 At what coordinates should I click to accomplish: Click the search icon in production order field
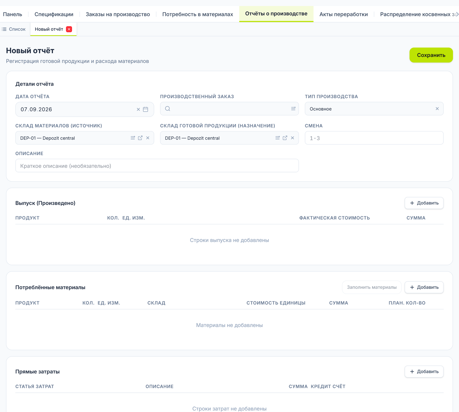[x=168, y=109]
